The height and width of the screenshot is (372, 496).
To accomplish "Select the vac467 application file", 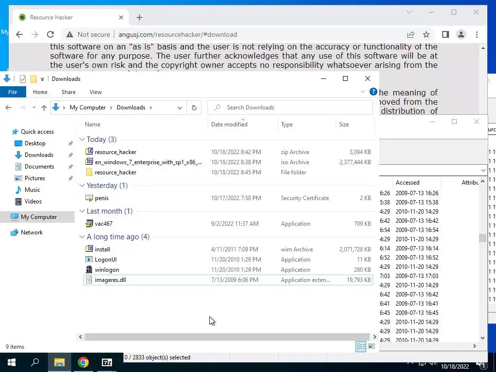I will point(228,224).
